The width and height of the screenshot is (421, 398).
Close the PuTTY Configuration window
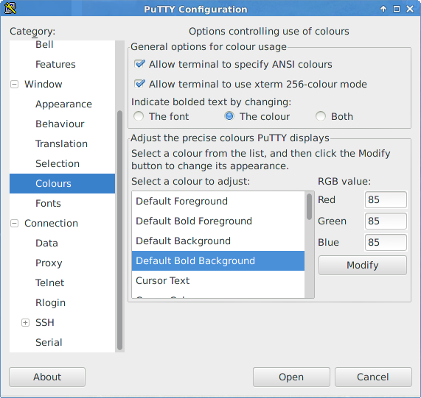click(410, 9)
